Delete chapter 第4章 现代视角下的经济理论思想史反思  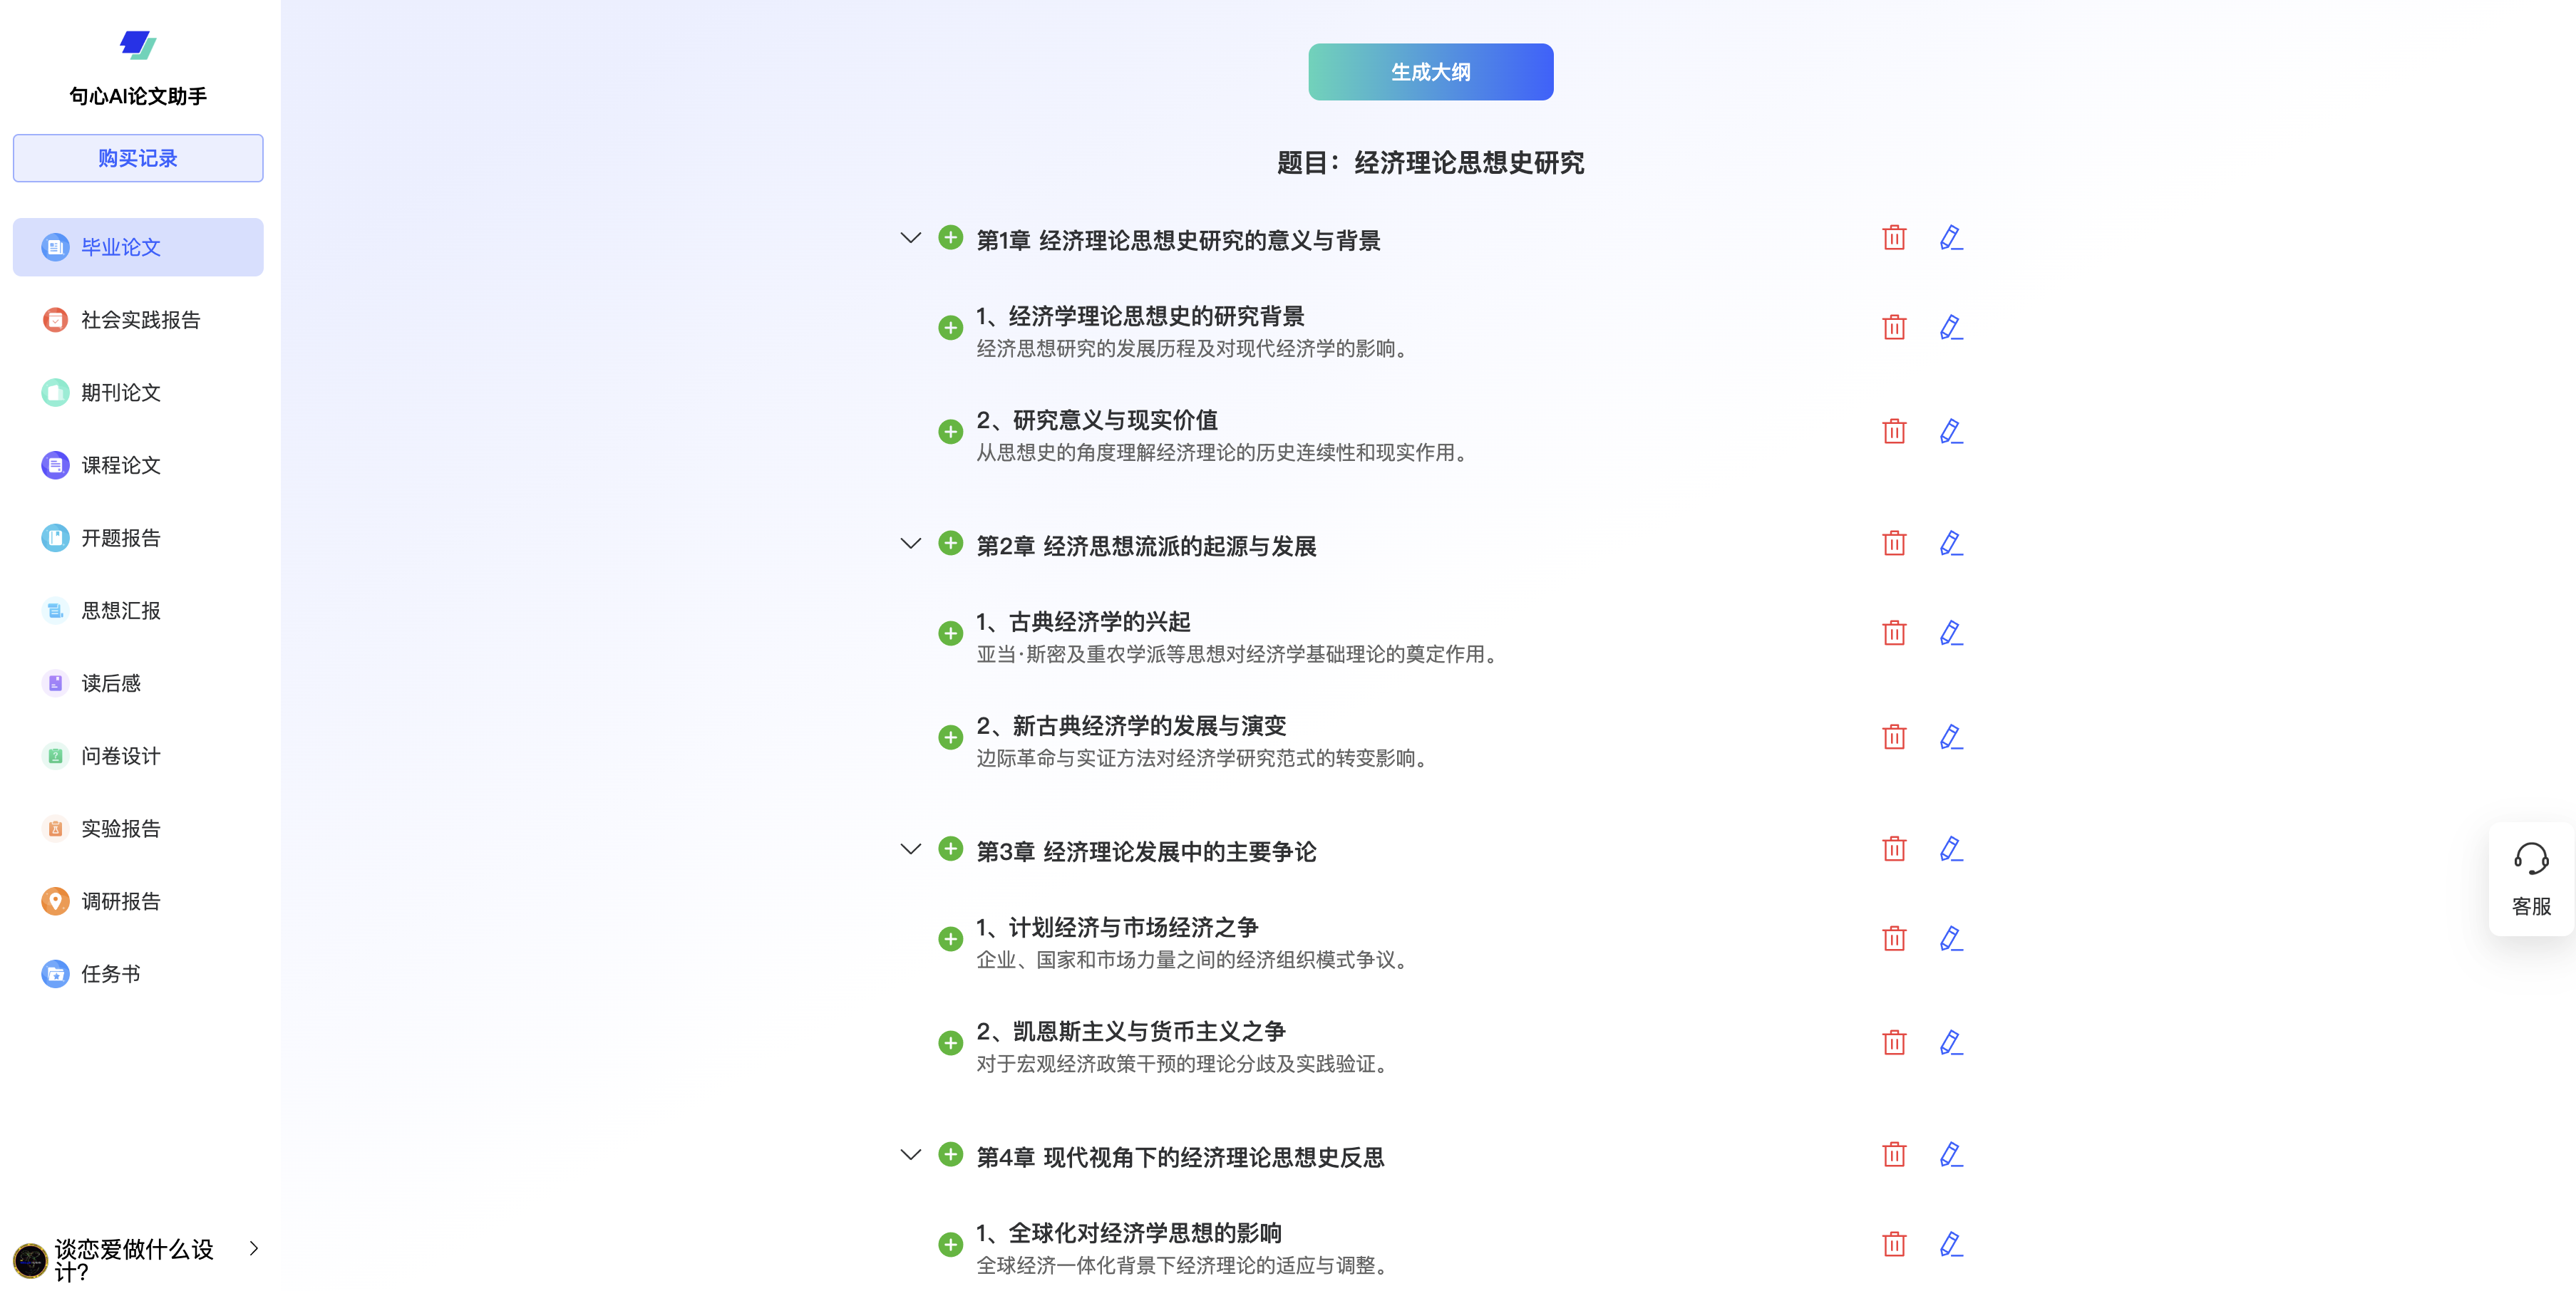point(1894,1155)
